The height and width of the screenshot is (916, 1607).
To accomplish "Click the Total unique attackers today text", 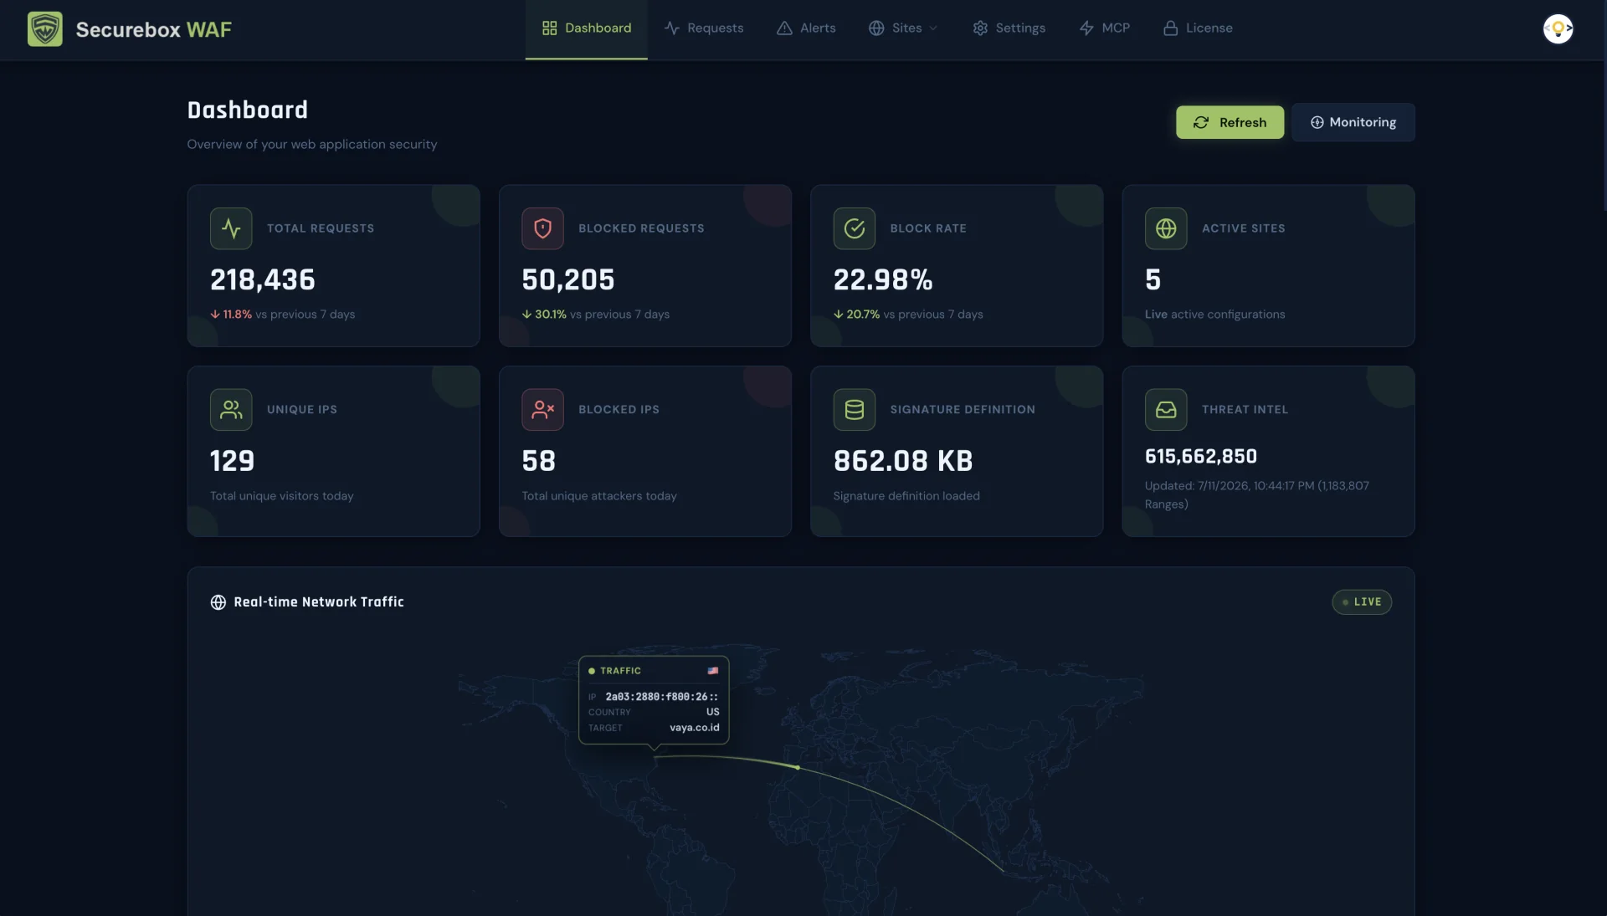I will (599, 496).
